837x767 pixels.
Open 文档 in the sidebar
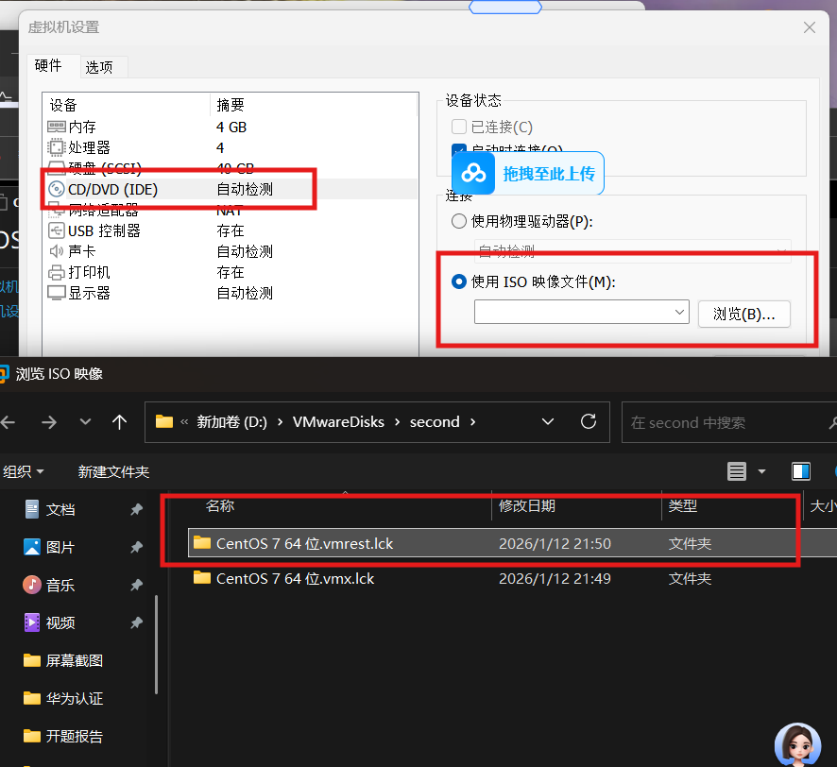(x=60, y=510)
